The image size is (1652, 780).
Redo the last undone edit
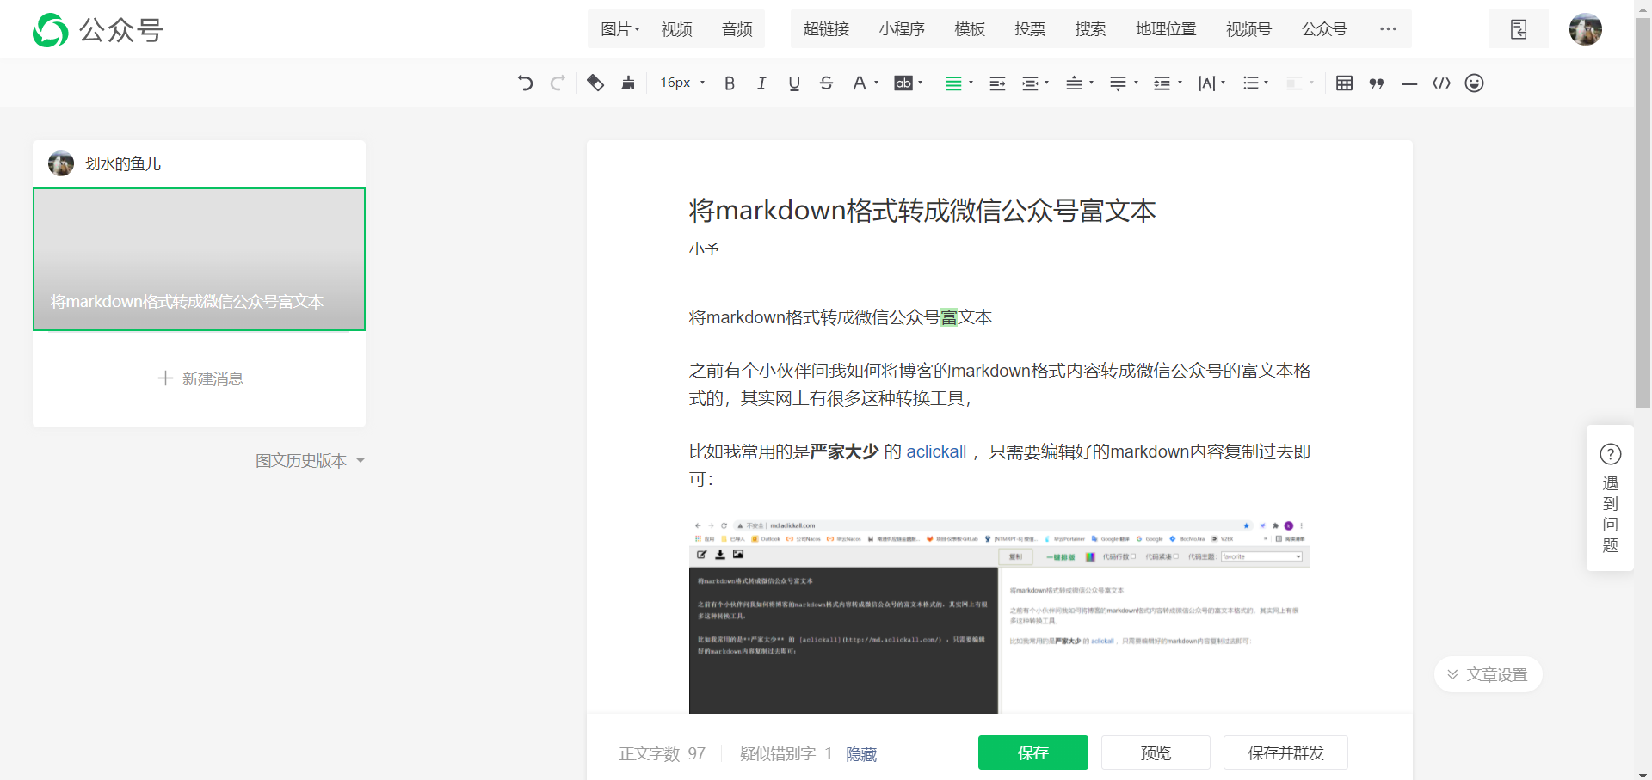click(558, 83)
